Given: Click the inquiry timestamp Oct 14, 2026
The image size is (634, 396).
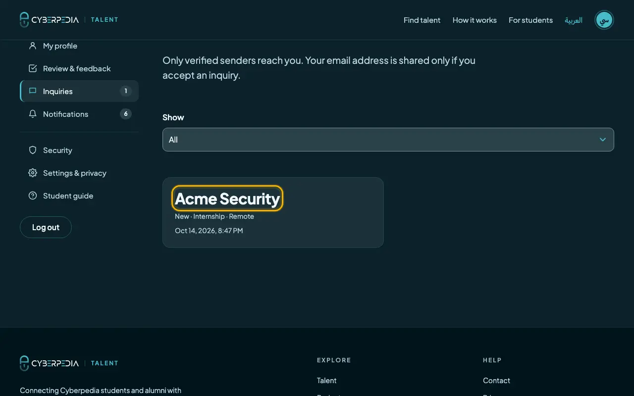Looking at the screenshot, I should (x=209, y=231).
